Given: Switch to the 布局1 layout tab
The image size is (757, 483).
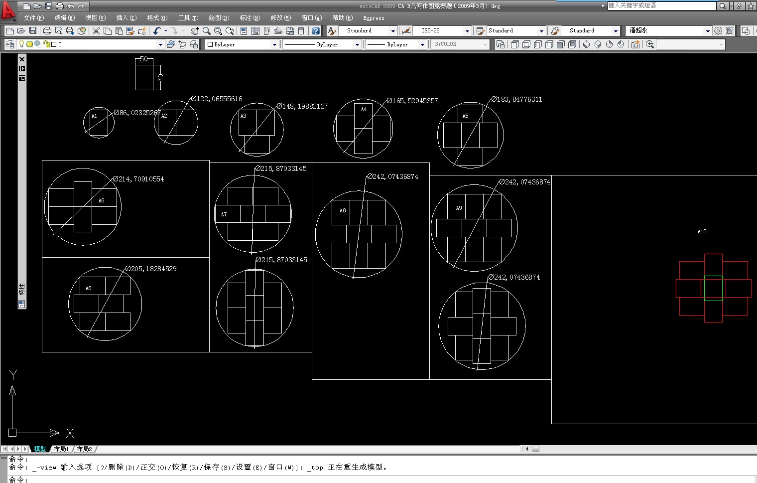Looking at the screenshot, I should coord(61,449).
